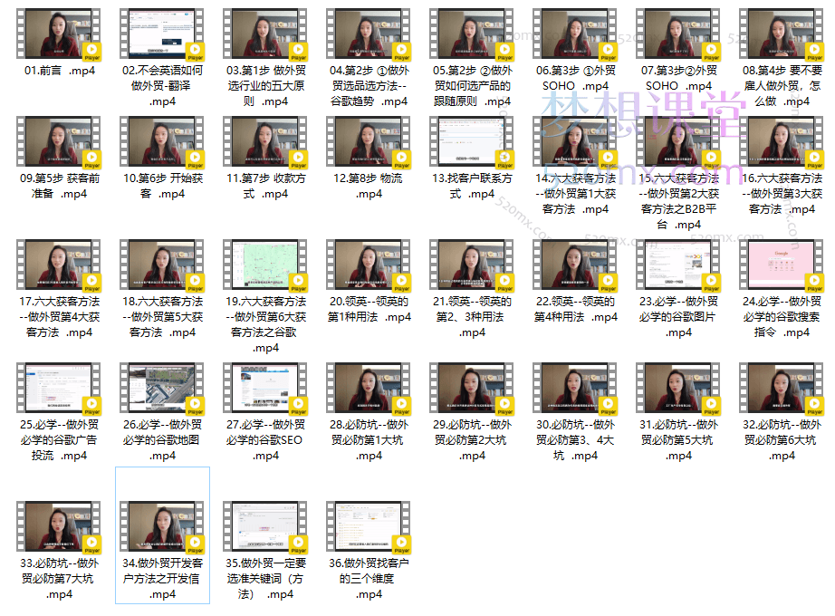Click the file name 33.必防坑第7大坑
Screen dimensions: 835x616
click(59, 578)
